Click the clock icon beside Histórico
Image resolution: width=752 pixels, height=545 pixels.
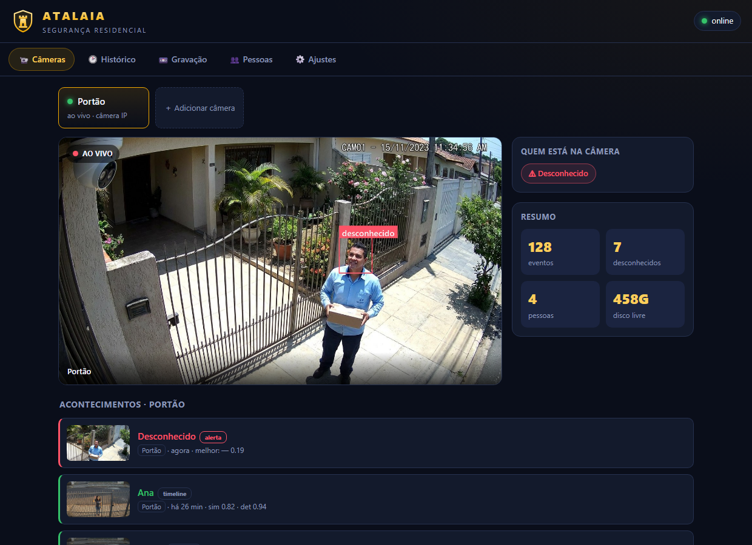coord(93,60)
